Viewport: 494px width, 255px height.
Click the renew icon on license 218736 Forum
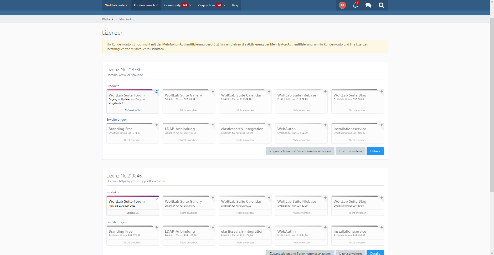(x=157, y=91)
